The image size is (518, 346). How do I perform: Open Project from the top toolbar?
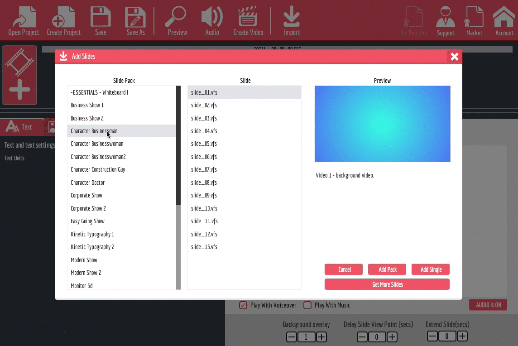tap(24, 20)
